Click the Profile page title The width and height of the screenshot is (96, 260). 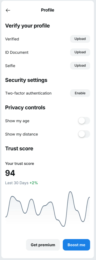click(47, 10)
